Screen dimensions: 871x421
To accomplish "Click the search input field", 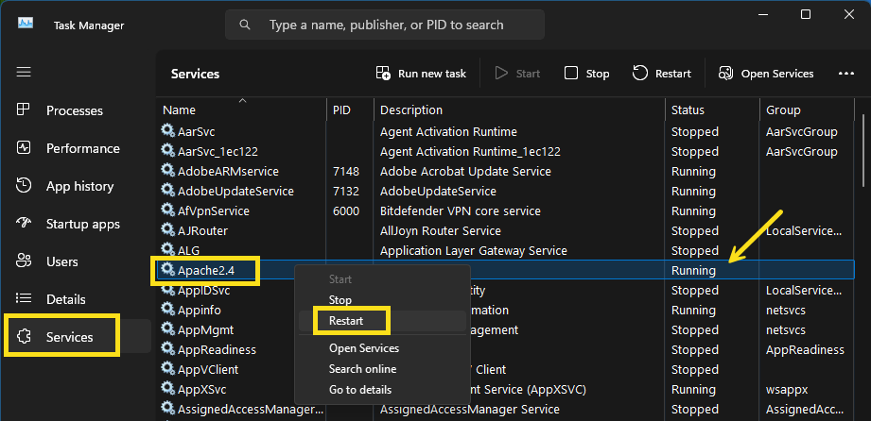I will tap(384, 25).
